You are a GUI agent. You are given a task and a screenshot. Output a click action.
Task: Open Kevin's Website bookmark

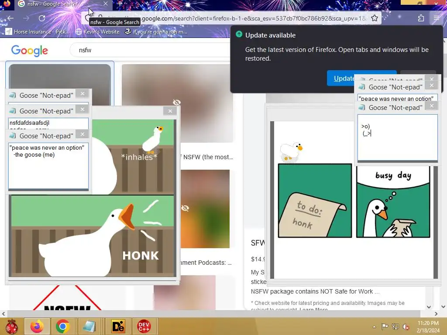97,31
